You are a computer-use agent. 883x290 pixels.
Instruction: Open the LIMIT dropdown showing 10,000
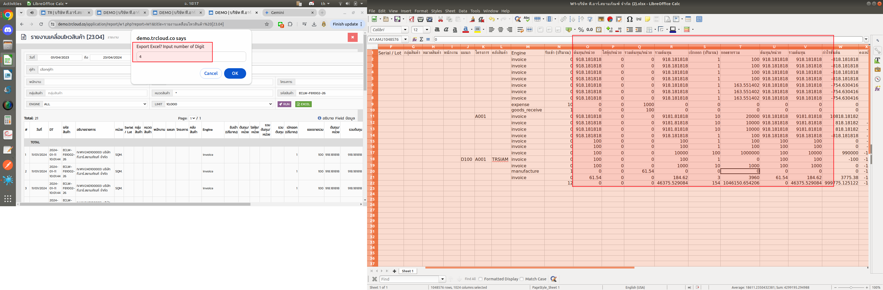tap(219, 104)
